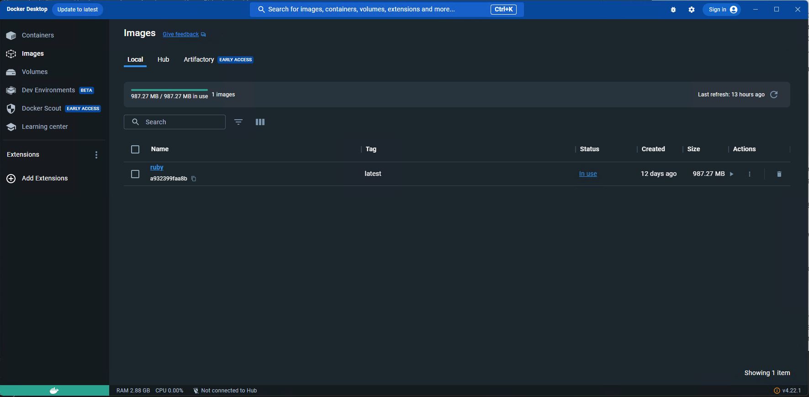The image size is (809, 397).
Task: Click the Sign in button
Action: 722,10
